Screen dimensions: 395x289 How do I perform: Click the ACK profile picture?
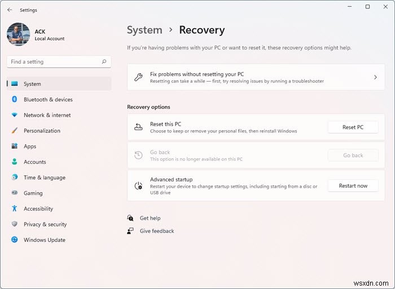19,34
